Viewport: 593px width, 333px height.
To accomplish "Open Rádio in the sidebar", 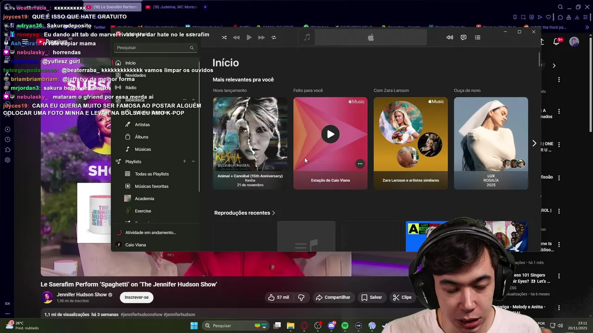I will point(155,87).
